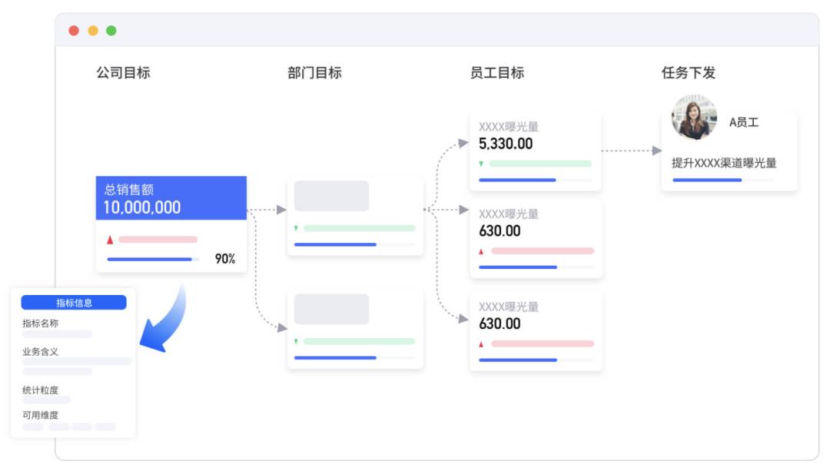This screenshot has width=830, height=471.
Task: Select the 任务下发 column heading
Action: click(689, 73)
